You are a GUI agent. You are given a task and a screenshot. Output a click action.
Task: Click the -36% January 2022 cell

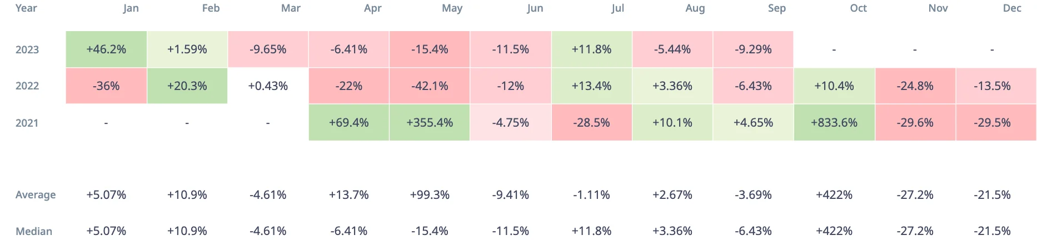pyautogui.click(x=106, y=86)
